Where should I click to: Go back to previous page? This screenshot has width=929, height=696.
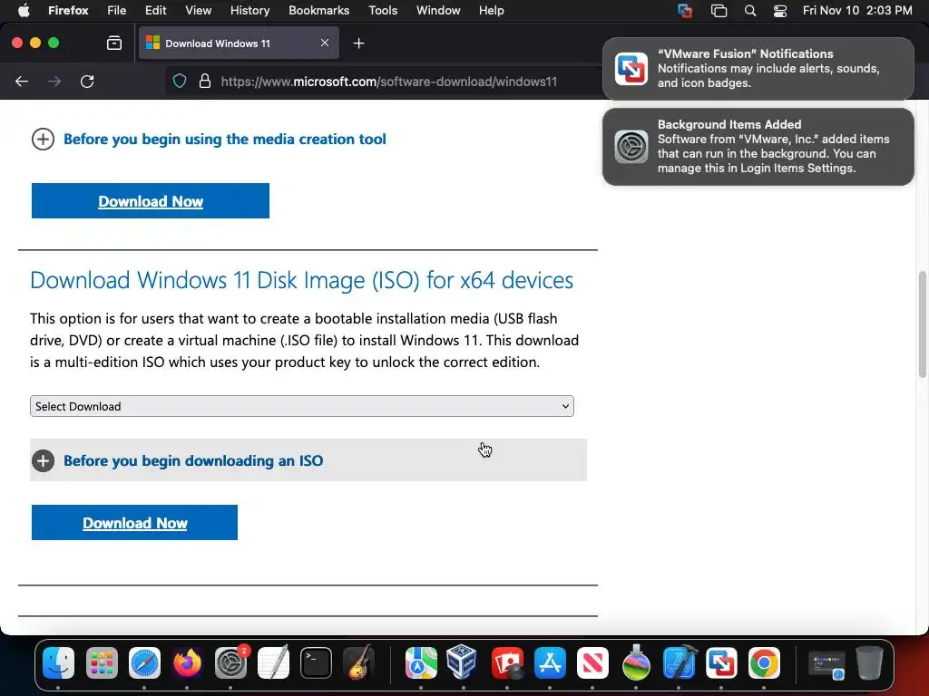click(x=22, y=81)
